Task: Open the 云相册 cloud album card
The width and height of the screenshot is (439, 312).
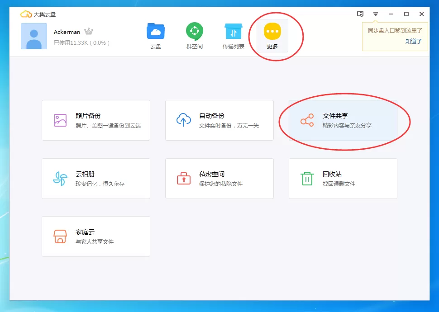Action: 96,179
